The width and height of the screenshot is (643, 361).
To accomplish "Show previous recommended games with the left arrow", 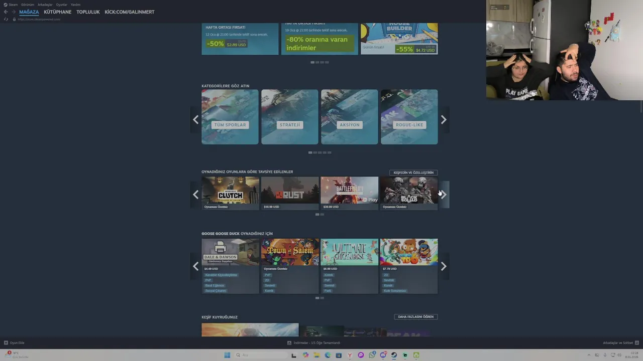I will (x=195, y=195).
